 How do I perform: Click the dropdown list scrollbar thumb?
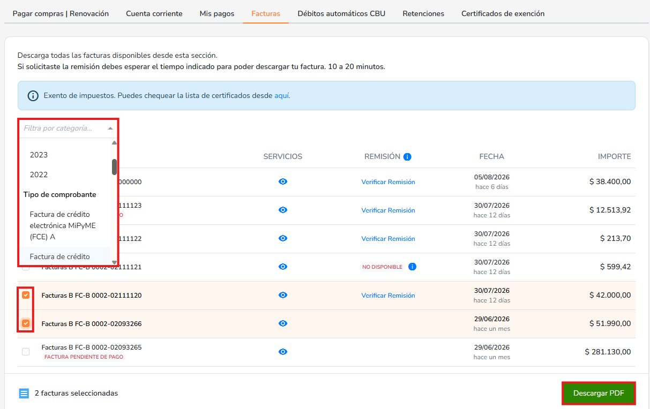[x=114, y=167]
